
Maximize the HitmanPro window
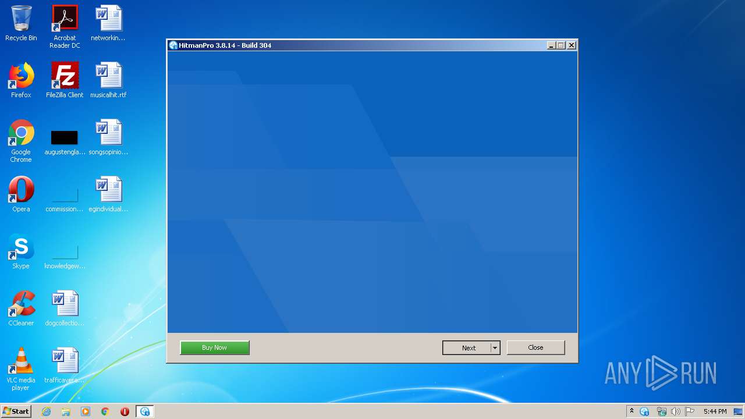[561, 45]
